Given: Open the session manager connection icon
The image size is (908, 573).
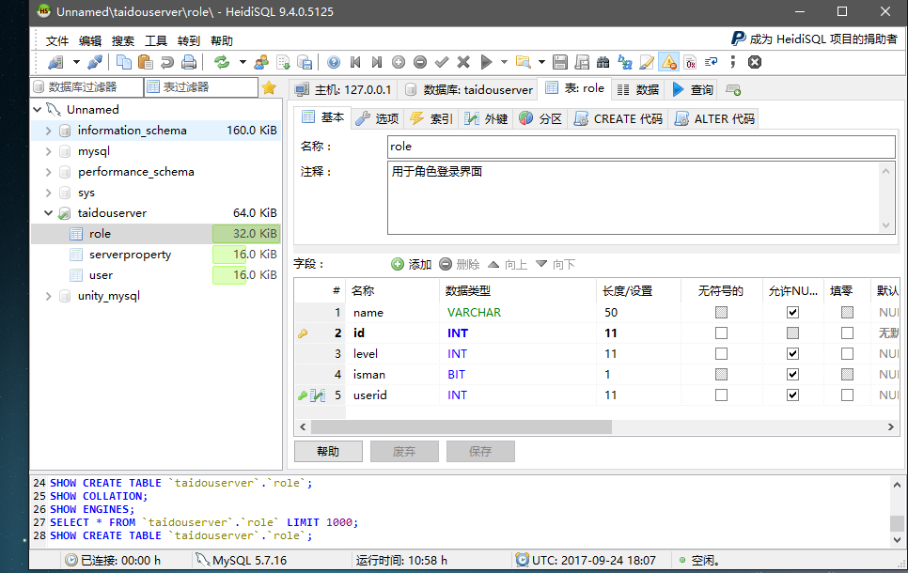Looking at the screenshot, I should click(x=55, y=62).
